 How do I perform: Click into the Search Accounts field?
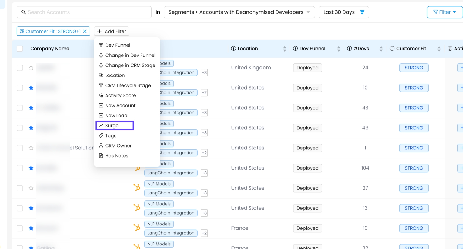[x=84, y=12]
